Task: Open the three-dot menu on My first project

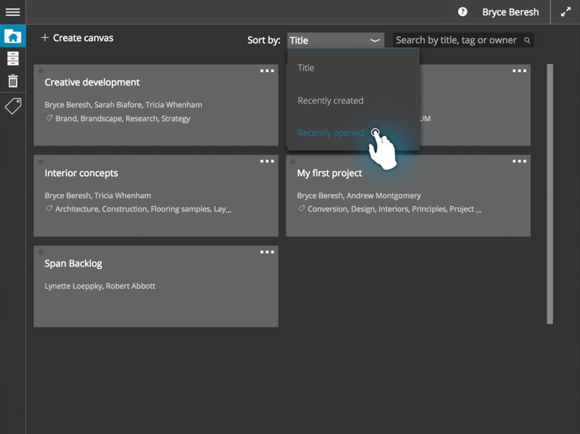Action: [519, 161]
